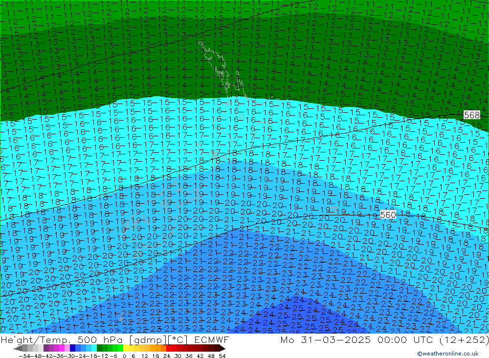
Task: Click the dark purple legend swatch above -42
Action: (46, 348)
